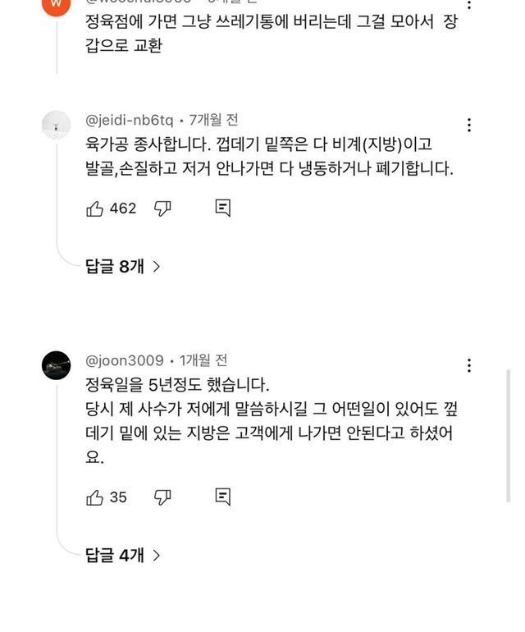
Task: Open @joon3009 profile avatar
Action: coord(56,364)
